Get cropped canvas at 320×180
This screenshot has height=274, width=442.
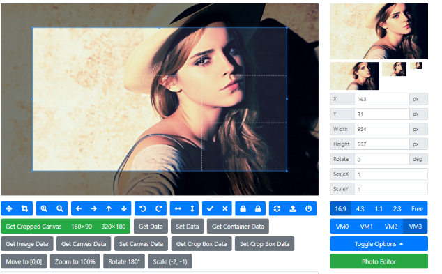(x=114, y=227)
